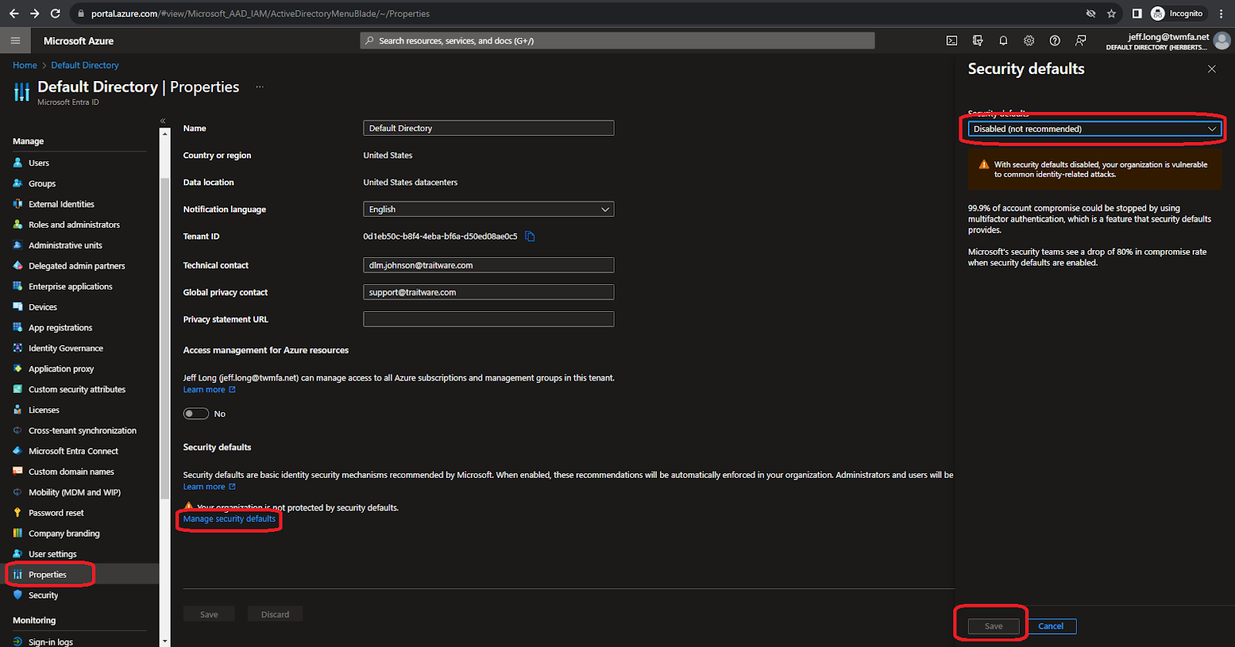Toggle the browser side panel icon

pos(1137,13)
